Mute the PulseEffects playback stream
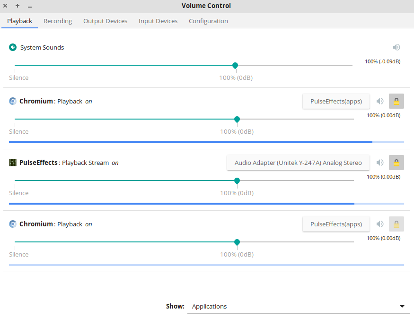Viewport: 414px width, 318px height. click(x=380, y=163)
